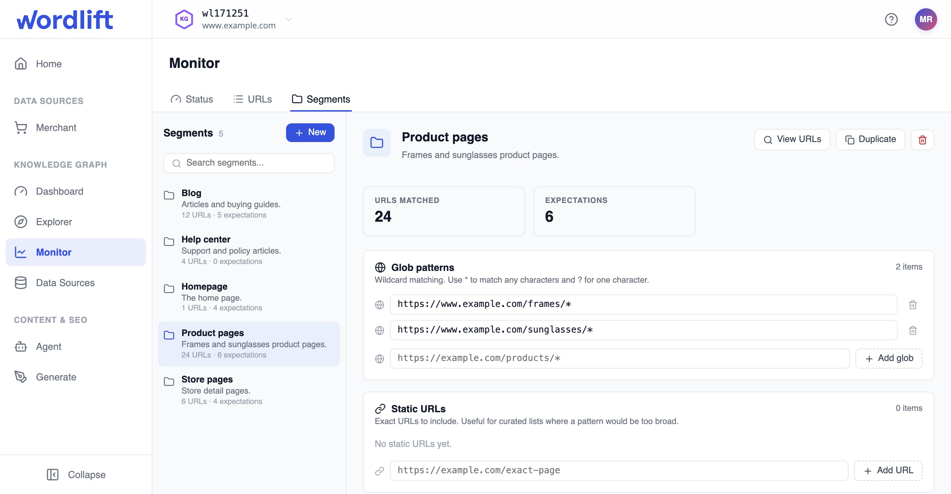Viewport: 951px width, 494px height.
Task: Select the Help center segment
Action: 249,250
